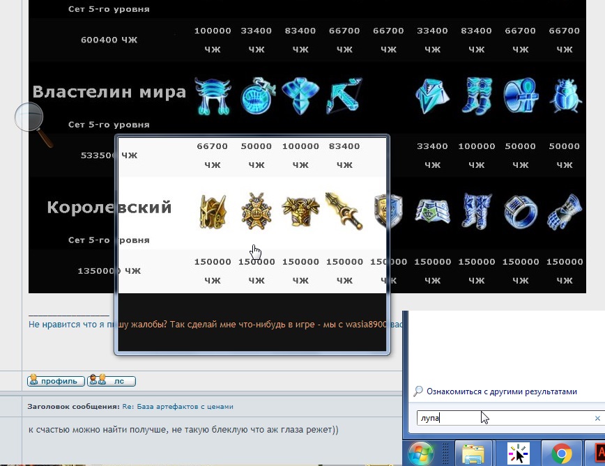Click the лс private message button

point(112,381)
